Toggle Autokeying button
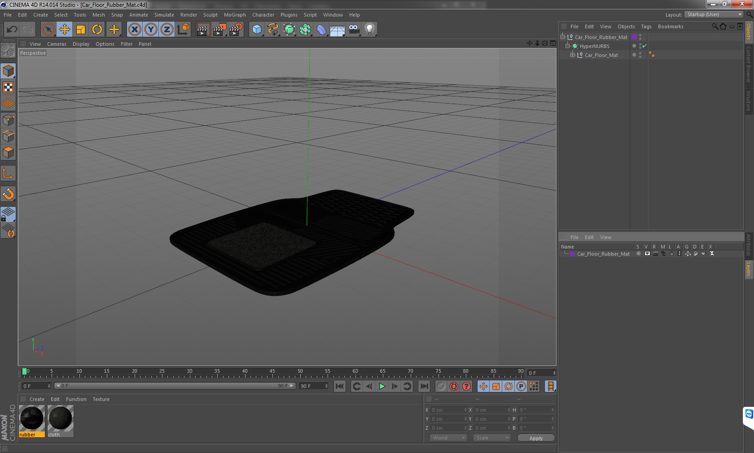This screenshot has width=754, height=453. click(x=454, y=386)
